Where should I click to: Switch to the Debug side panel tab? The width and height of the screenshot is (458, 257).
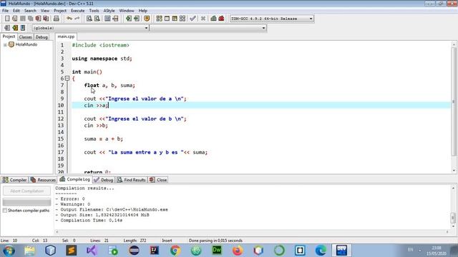click(x=42, y=37)
